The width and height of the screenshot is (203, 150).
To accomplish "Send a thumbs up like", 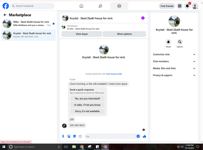I will [145, 136].
